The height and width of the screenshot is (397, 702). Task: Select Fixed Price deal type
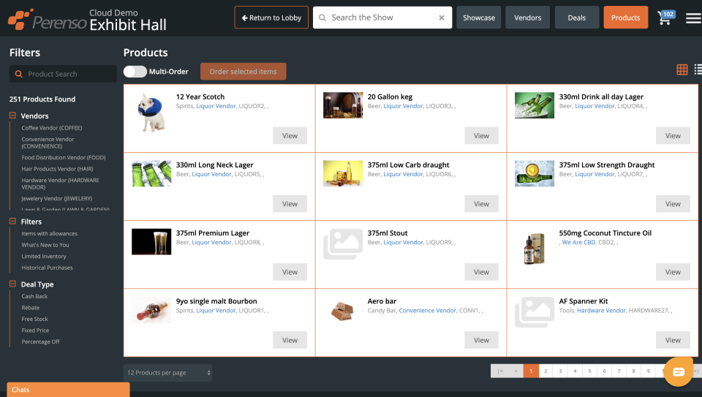[35, 330]
